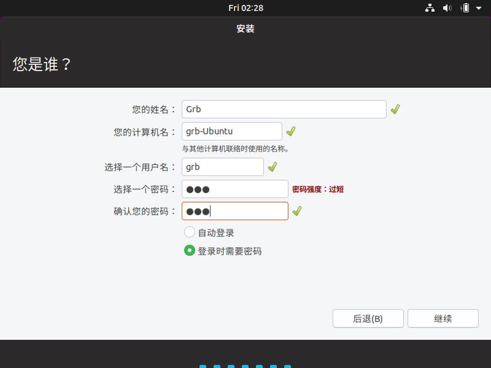Click the green checkmark beside computer name field
Viewport: 491px width, 368px height.
click(x=291, y=131)
